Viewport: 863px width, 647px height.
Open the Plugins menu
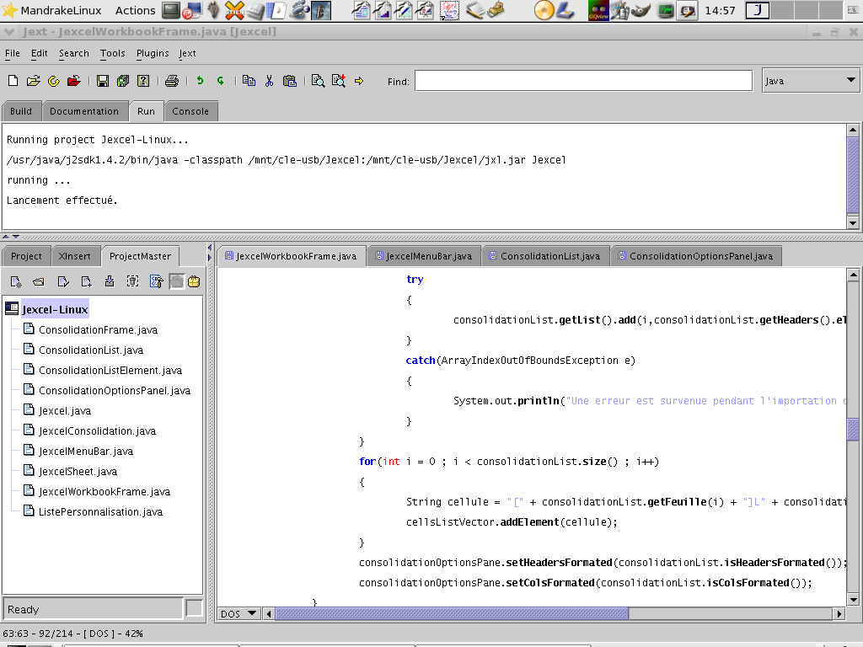pos(153,53)
